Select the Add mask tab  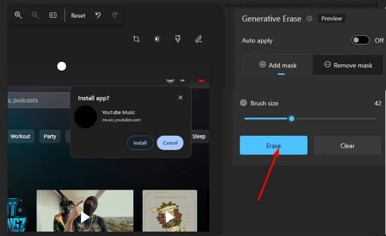(x=278, y=66)
